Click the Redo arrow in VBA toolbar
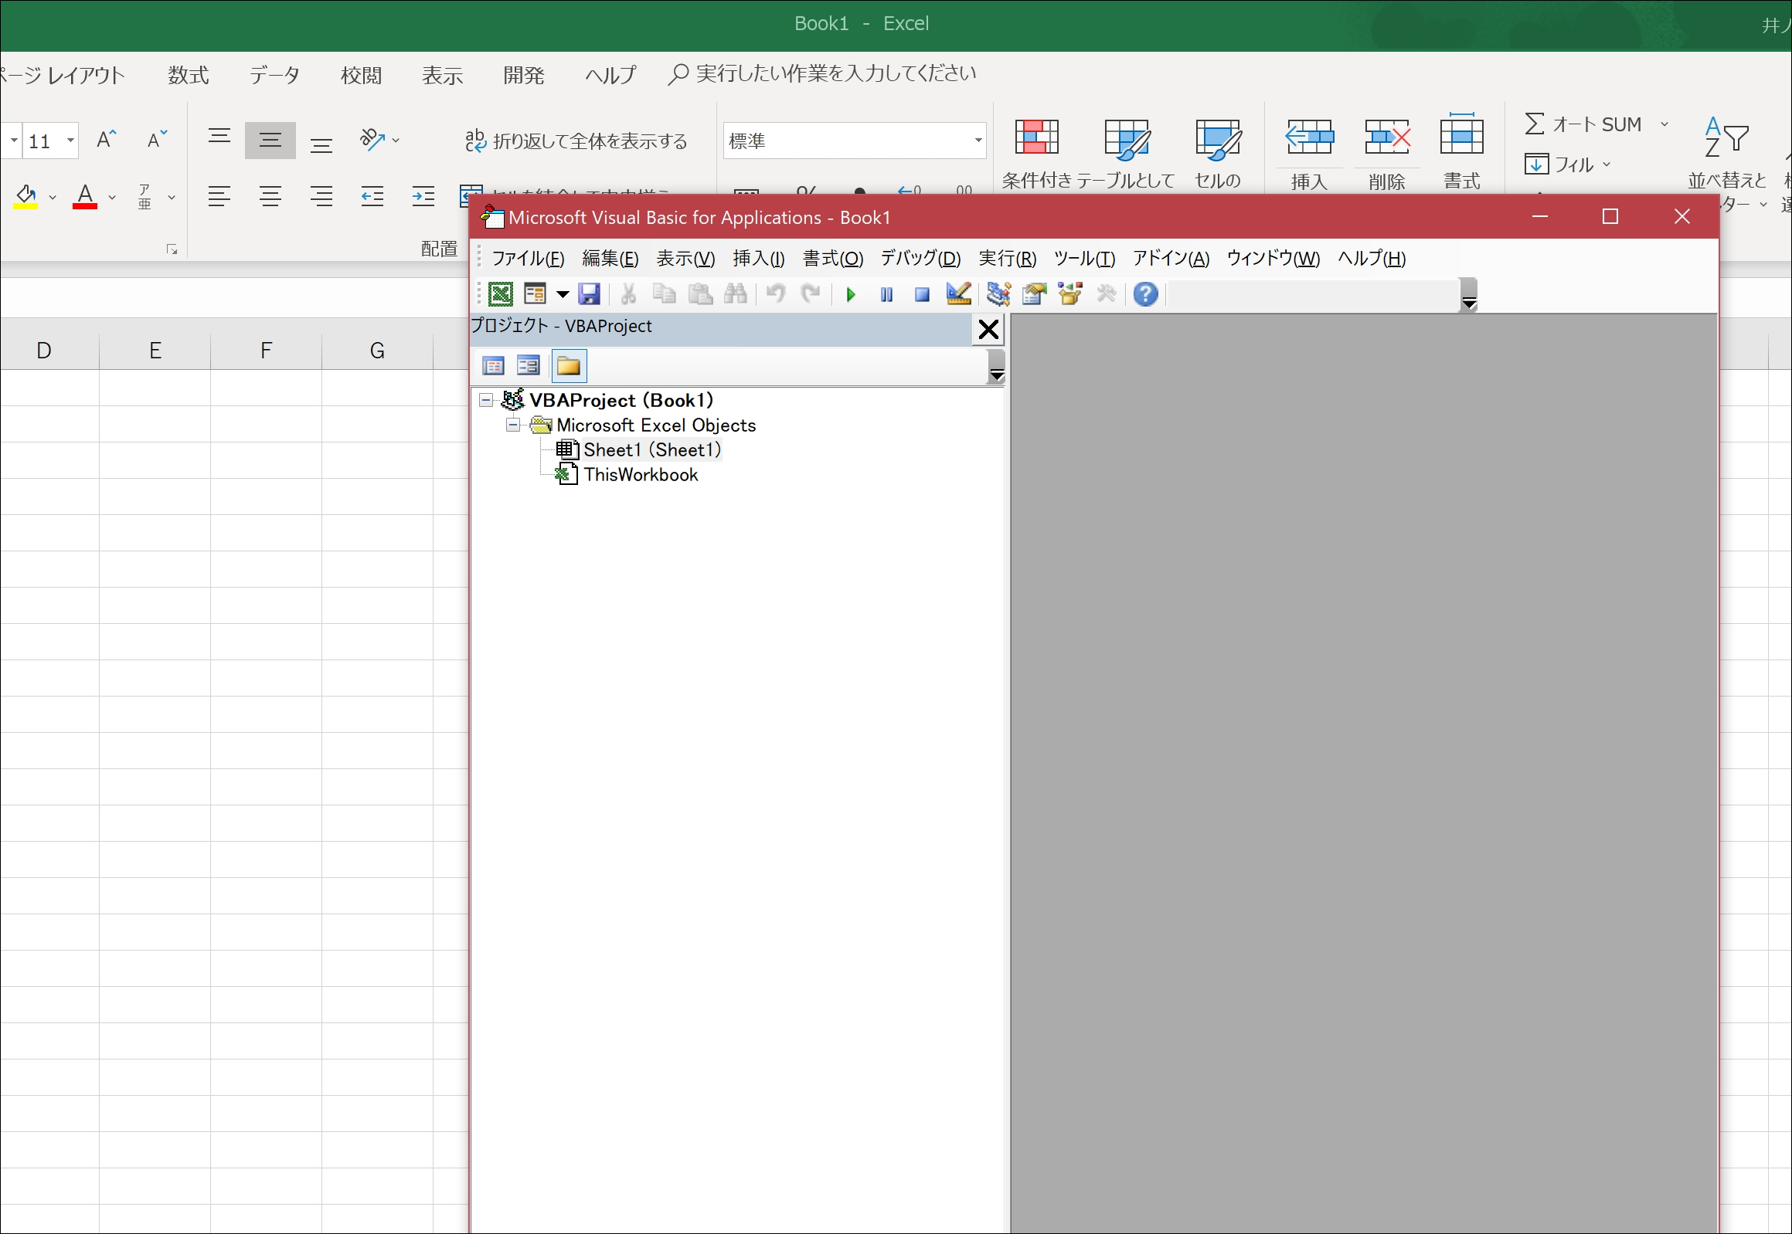The image size is (1792, 1234). (810, 293)
